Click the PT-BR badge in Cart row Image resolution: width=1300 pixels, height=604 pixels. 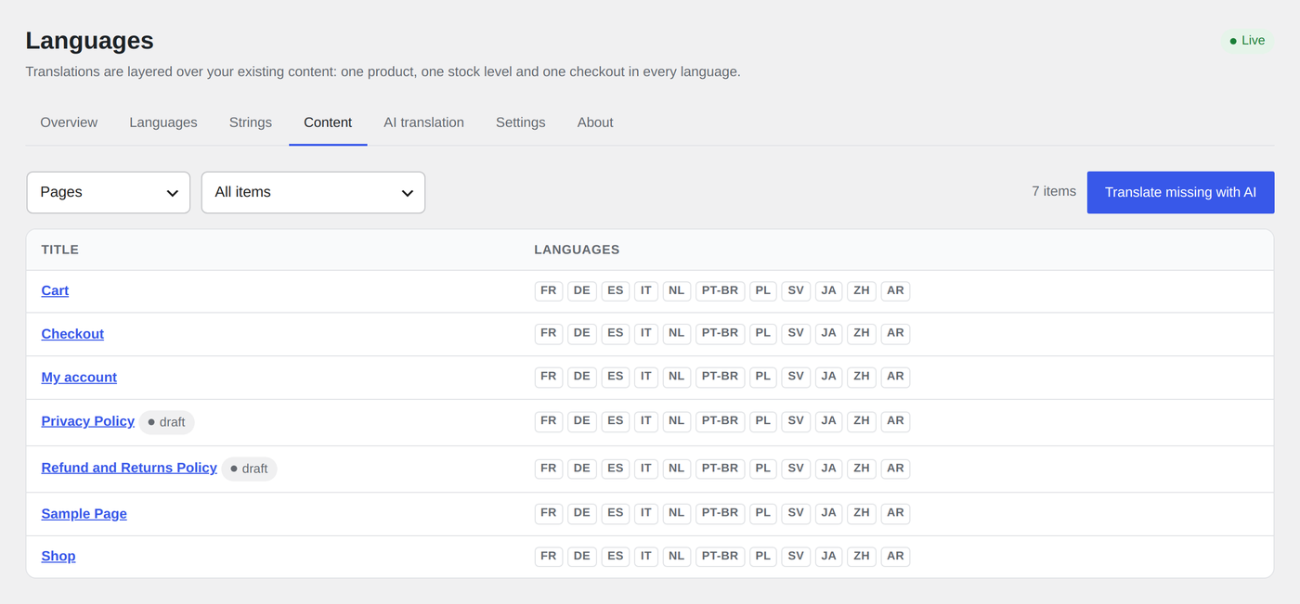pyautogui.click(x=720, y=290)
